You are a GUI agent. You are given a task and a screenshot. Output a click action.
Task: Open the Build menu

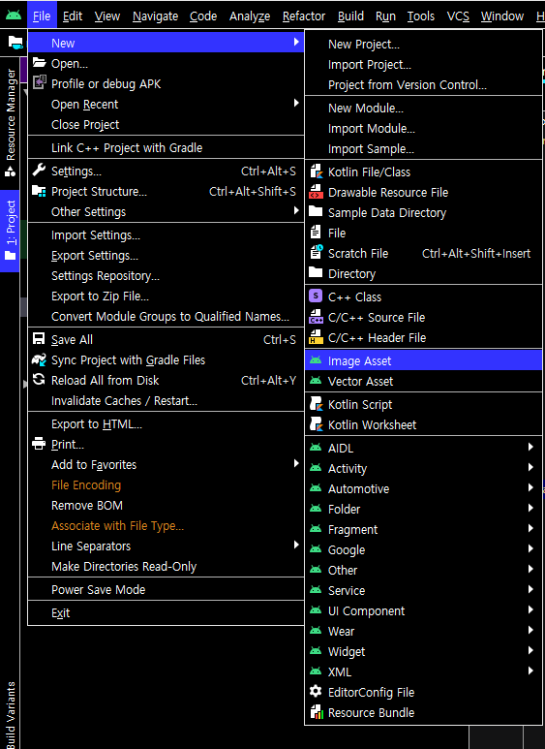350,16
